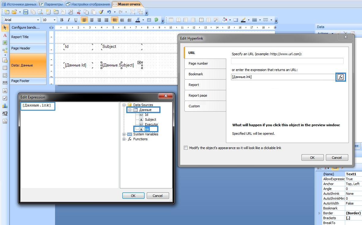362x225 pixels.
Task: Click the Save report toolbar icon
Action: pos(26,12)
